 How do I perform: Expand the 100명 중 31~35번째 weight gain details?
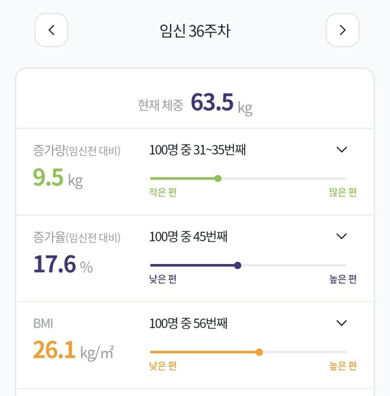point(342,149)
